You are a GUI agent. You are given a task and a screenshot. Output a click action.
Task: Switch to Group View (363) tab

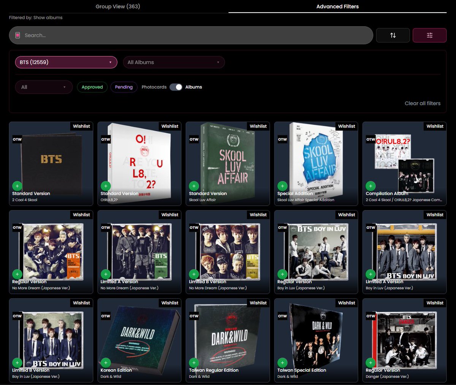[118, 6]
